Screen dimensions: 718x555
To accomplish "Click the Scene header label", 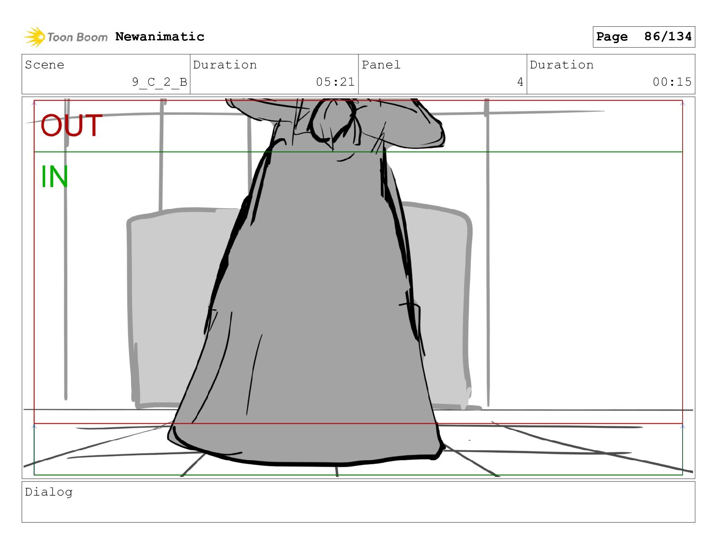I will pos(44,65).
